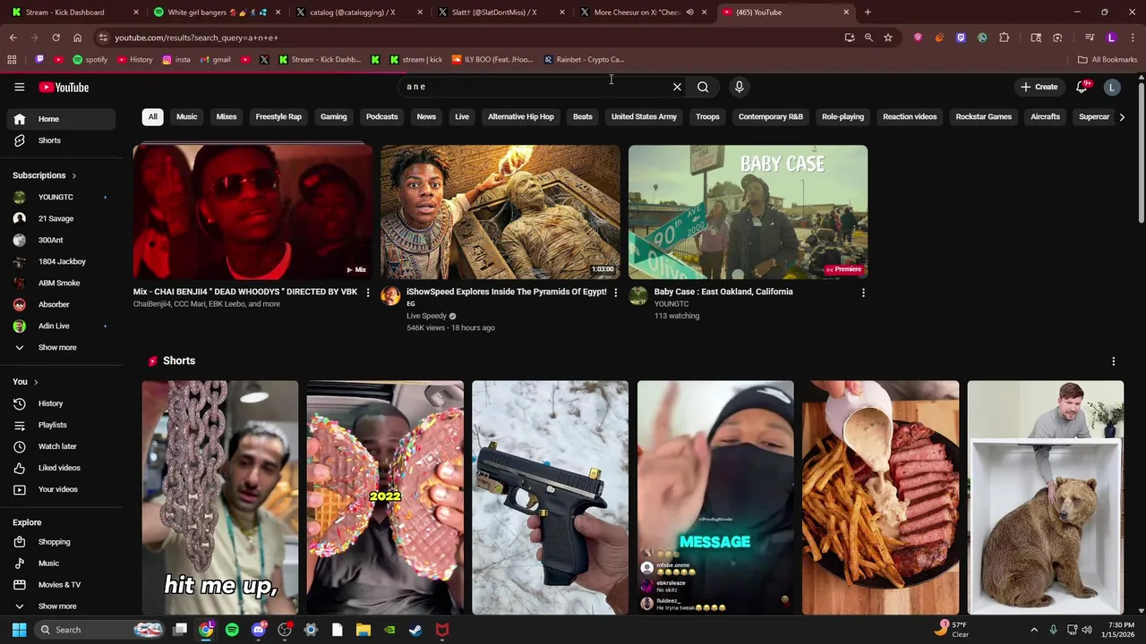Open options for the Baby Case video
The height and width of the screenshot is (644, 1146).
[x=863, y=292]
